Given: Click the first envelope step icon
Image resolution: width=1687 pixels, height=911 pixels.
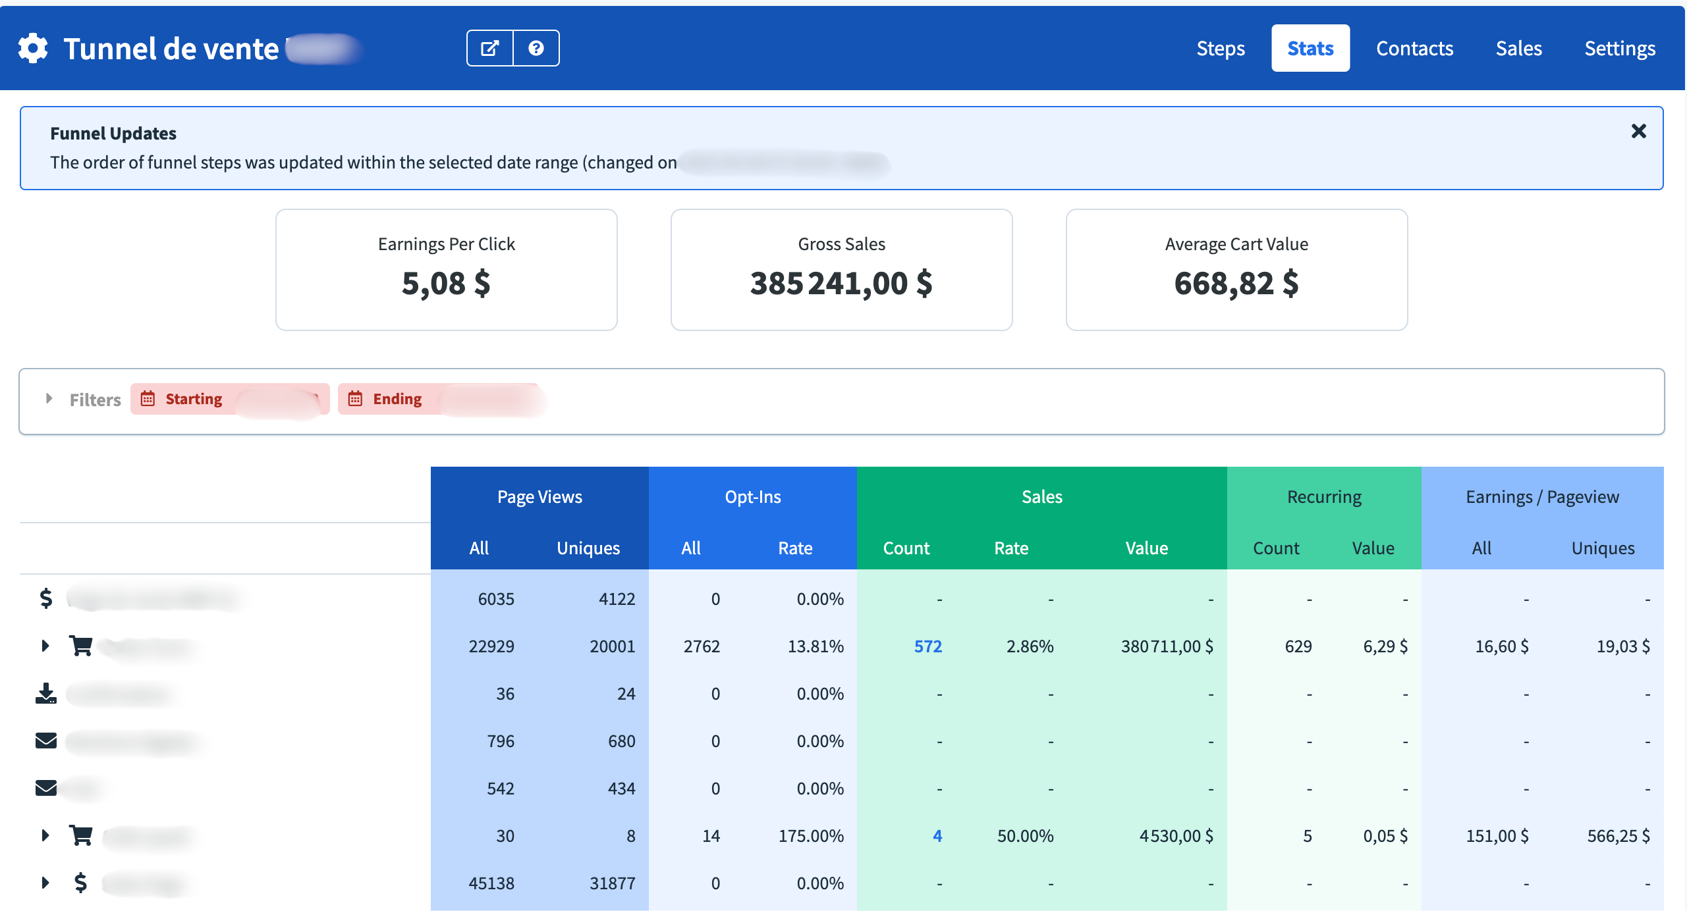Looking at the screenshot, I should click(x=46, y=741).
